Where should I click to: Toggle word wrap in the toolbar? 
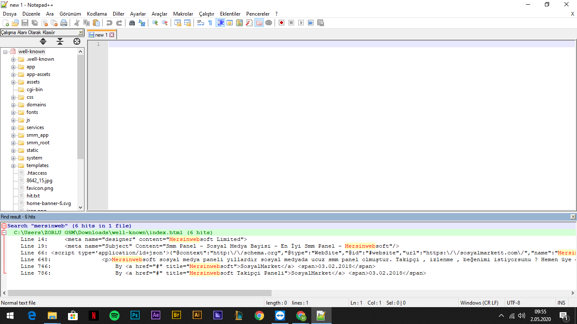pos(201,23)
